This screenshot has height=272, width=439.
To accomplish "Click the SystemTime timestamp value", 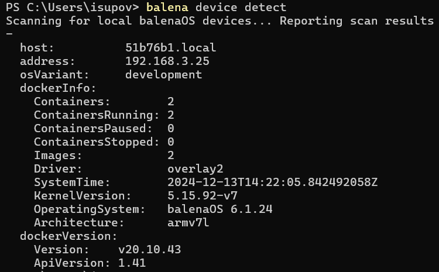I will [272, 182].
